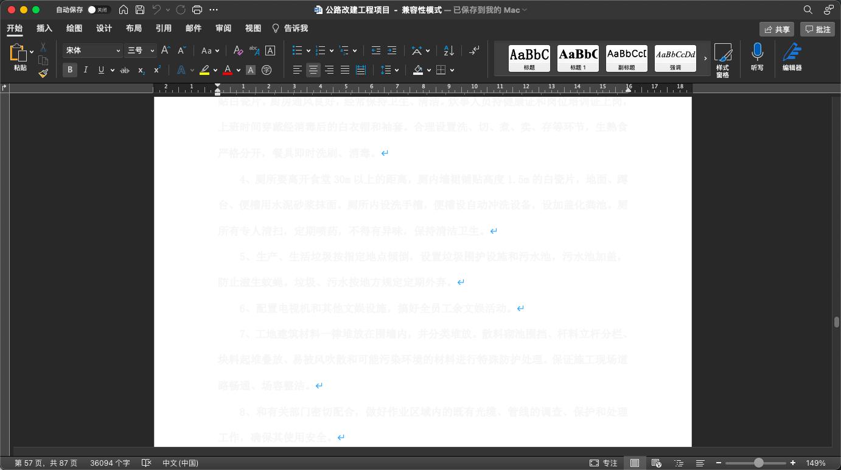Open the Editor tool
Screen dimensions: 841x470
point(792,57)
